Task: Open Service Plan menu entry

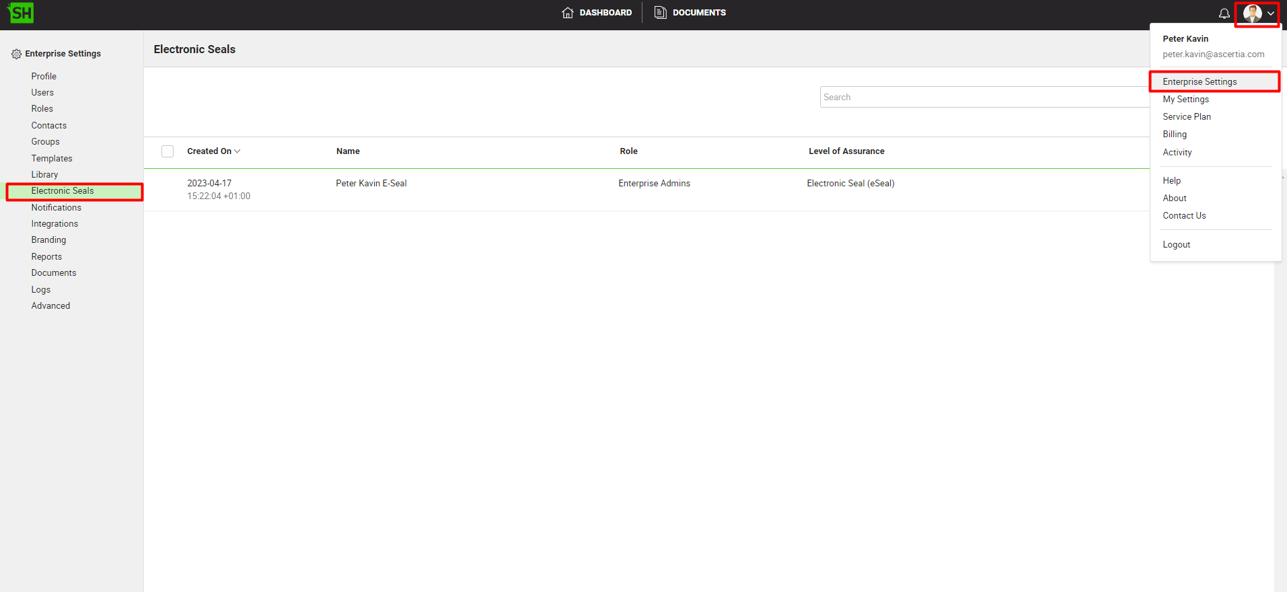Action: click(1186, 117)
